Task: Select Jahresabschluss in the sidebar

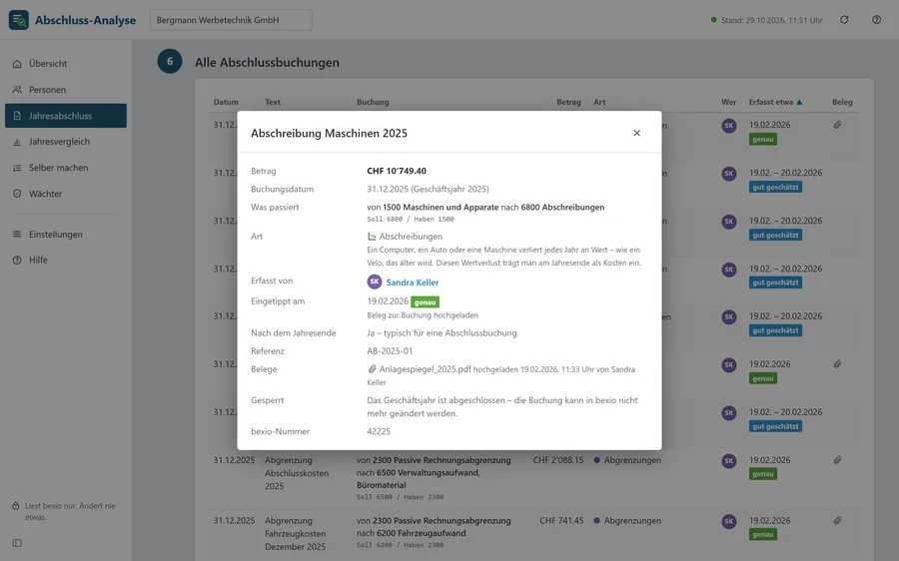Action: point(66,116)
